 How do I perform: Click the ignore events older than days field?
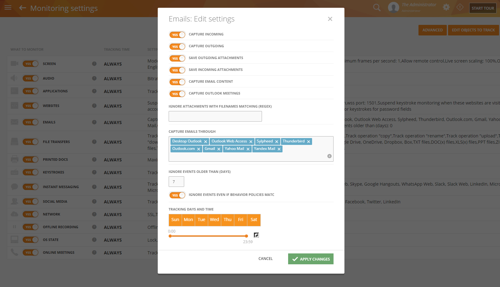coord(176,182)
